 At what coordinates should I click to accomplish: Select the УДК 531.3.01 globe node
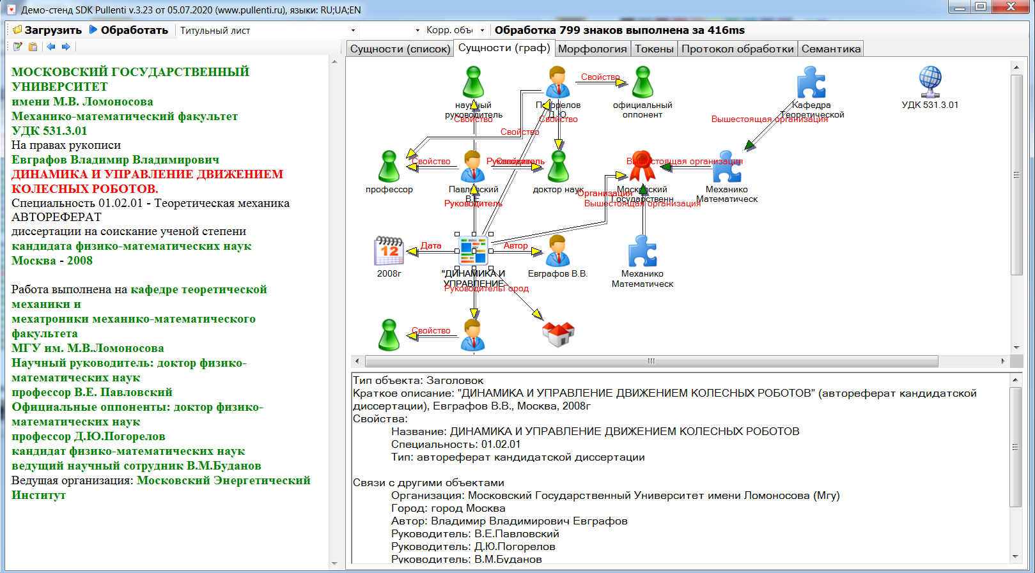tap(930, 82)
